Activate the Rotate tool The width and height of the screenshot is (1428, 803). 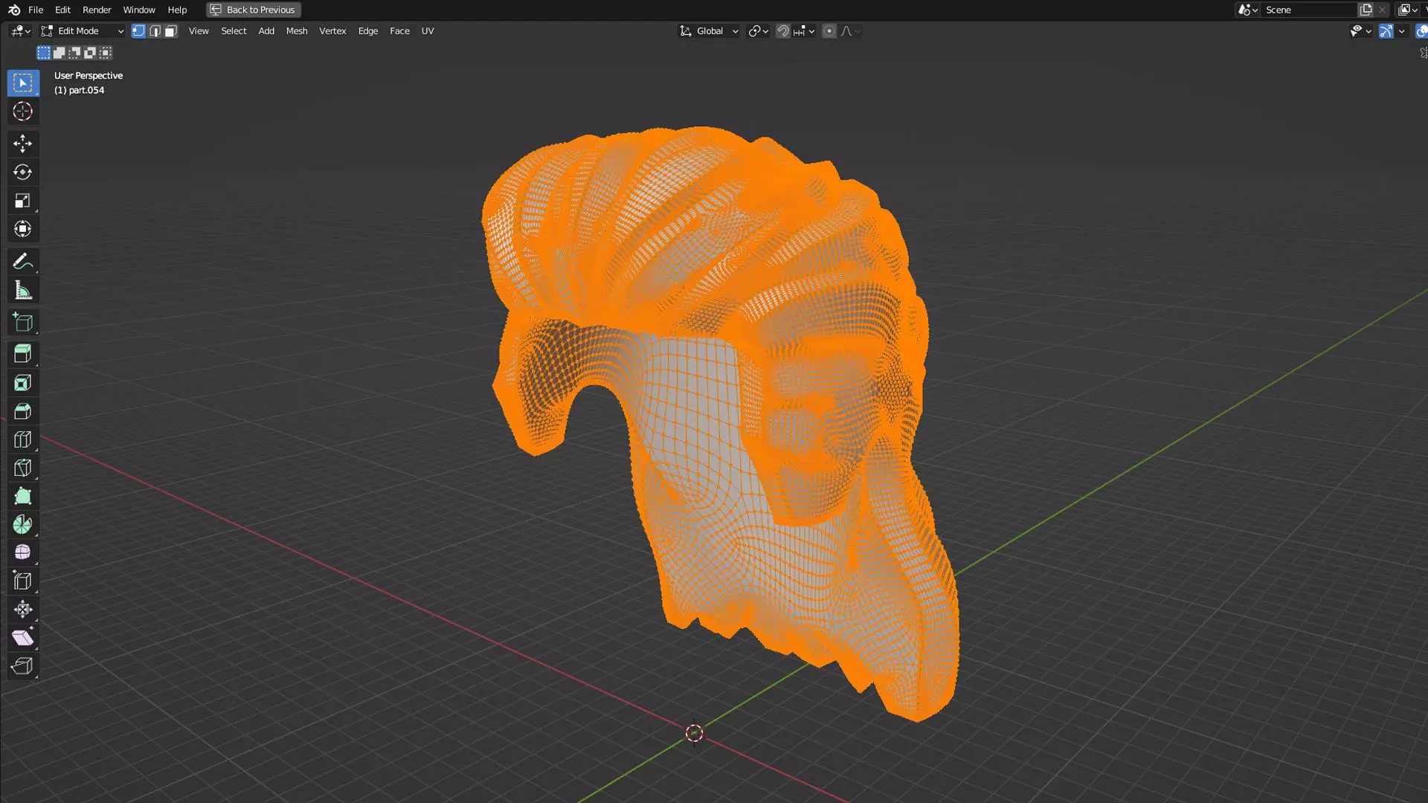point(23,172)
